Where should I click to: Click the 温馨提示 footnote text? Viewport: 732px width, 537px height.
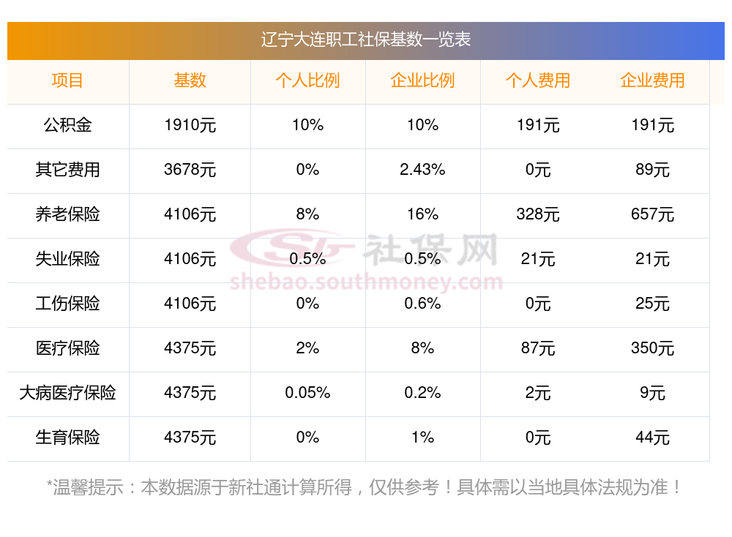click(x=366, y=487)
